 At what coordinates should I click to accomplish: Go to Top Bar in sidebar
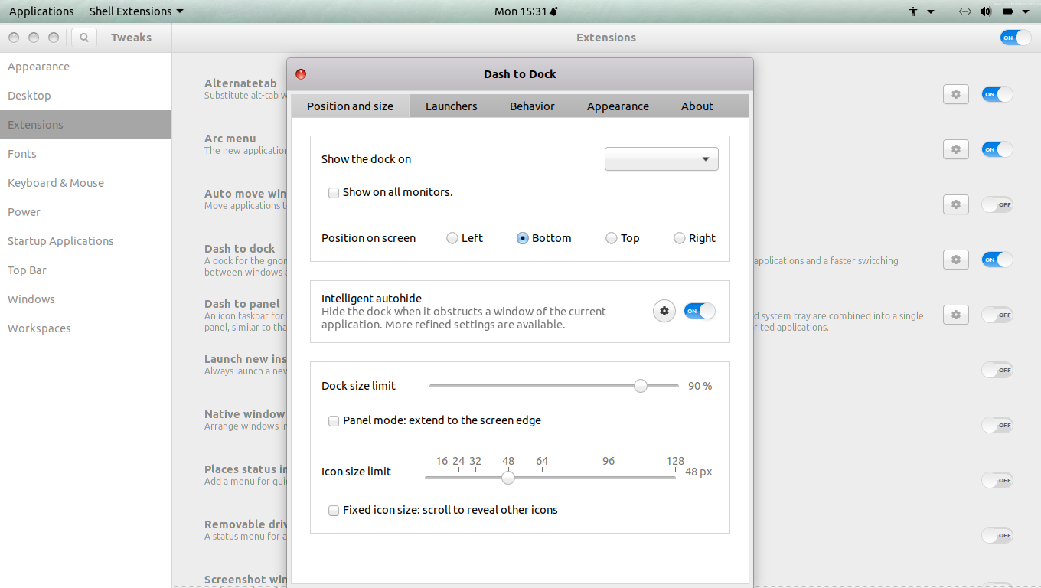(86, 270)
